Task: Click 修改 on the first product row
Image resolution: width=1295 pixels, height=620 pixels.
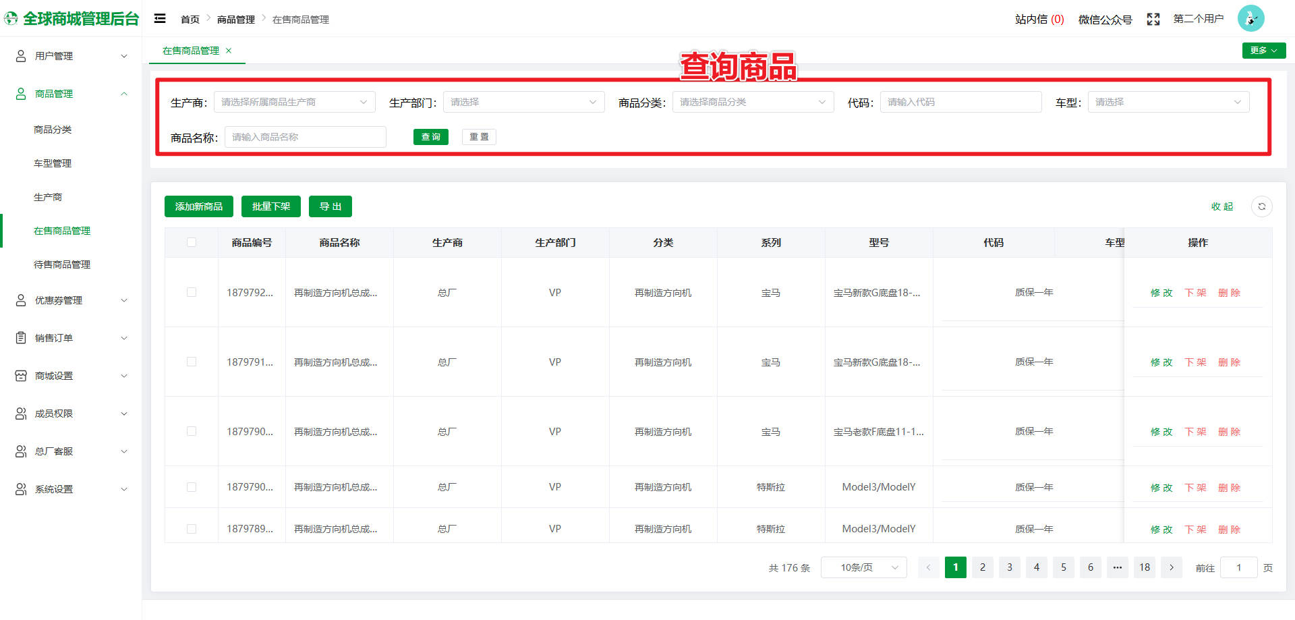Action: coord(1161,292)
